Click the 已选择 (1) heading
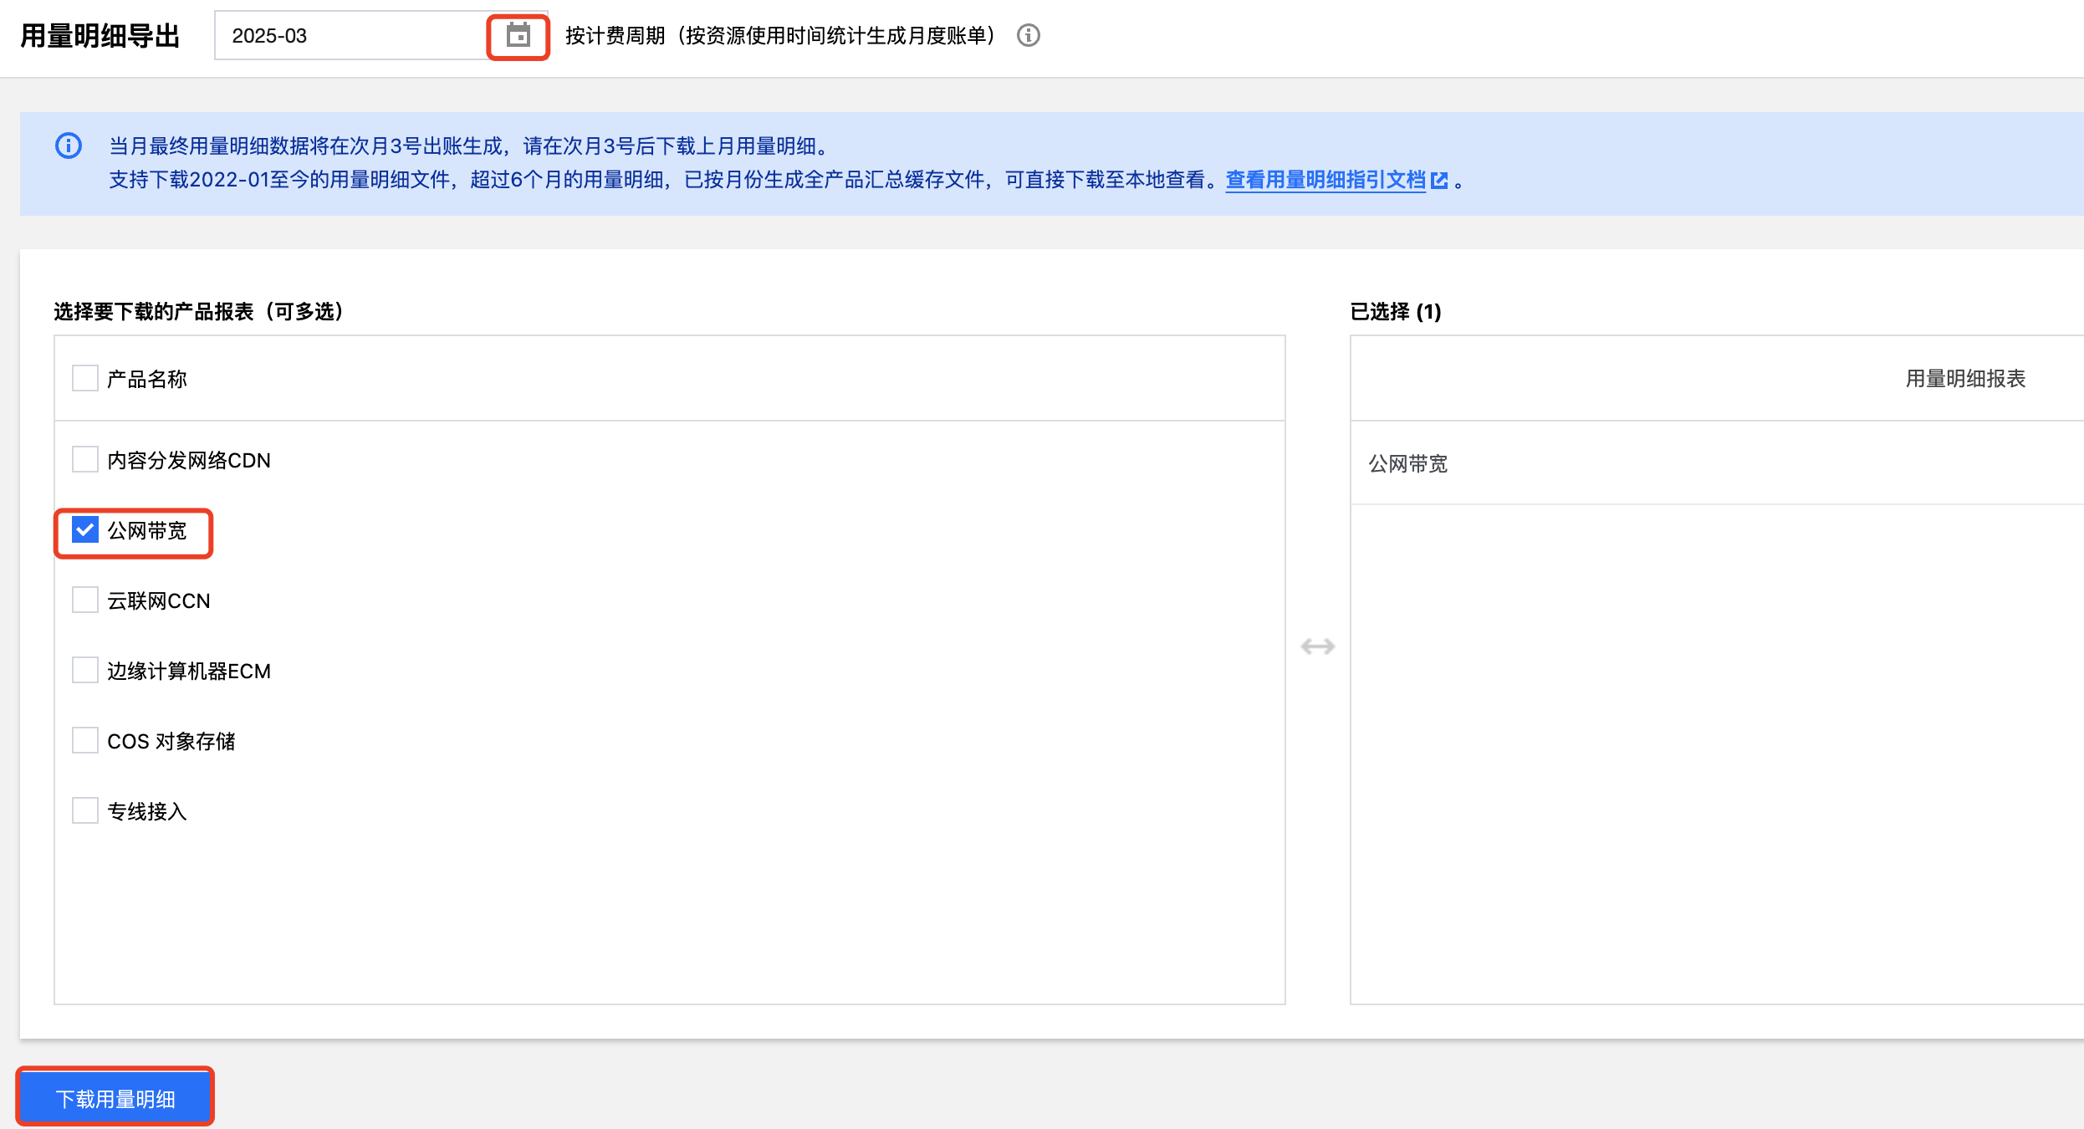 coord(1396,312)
